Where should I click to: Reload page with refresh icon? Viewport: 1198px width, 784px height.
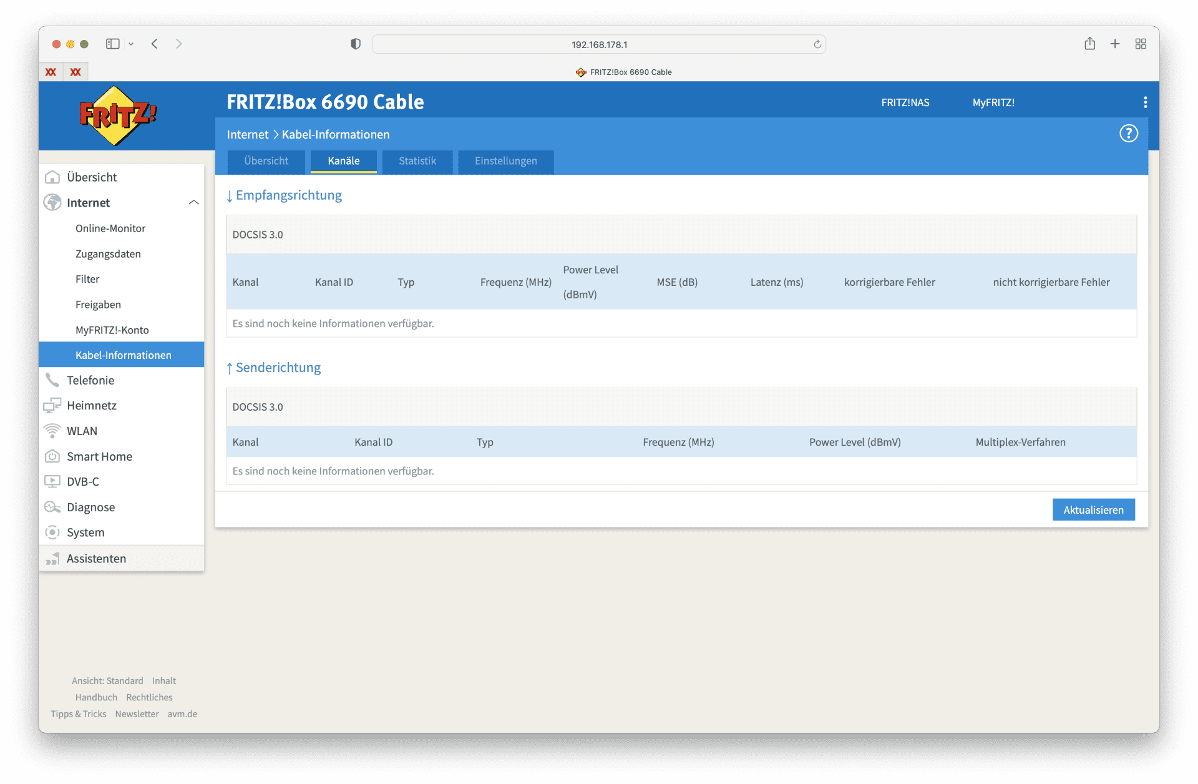click(817, 44)
